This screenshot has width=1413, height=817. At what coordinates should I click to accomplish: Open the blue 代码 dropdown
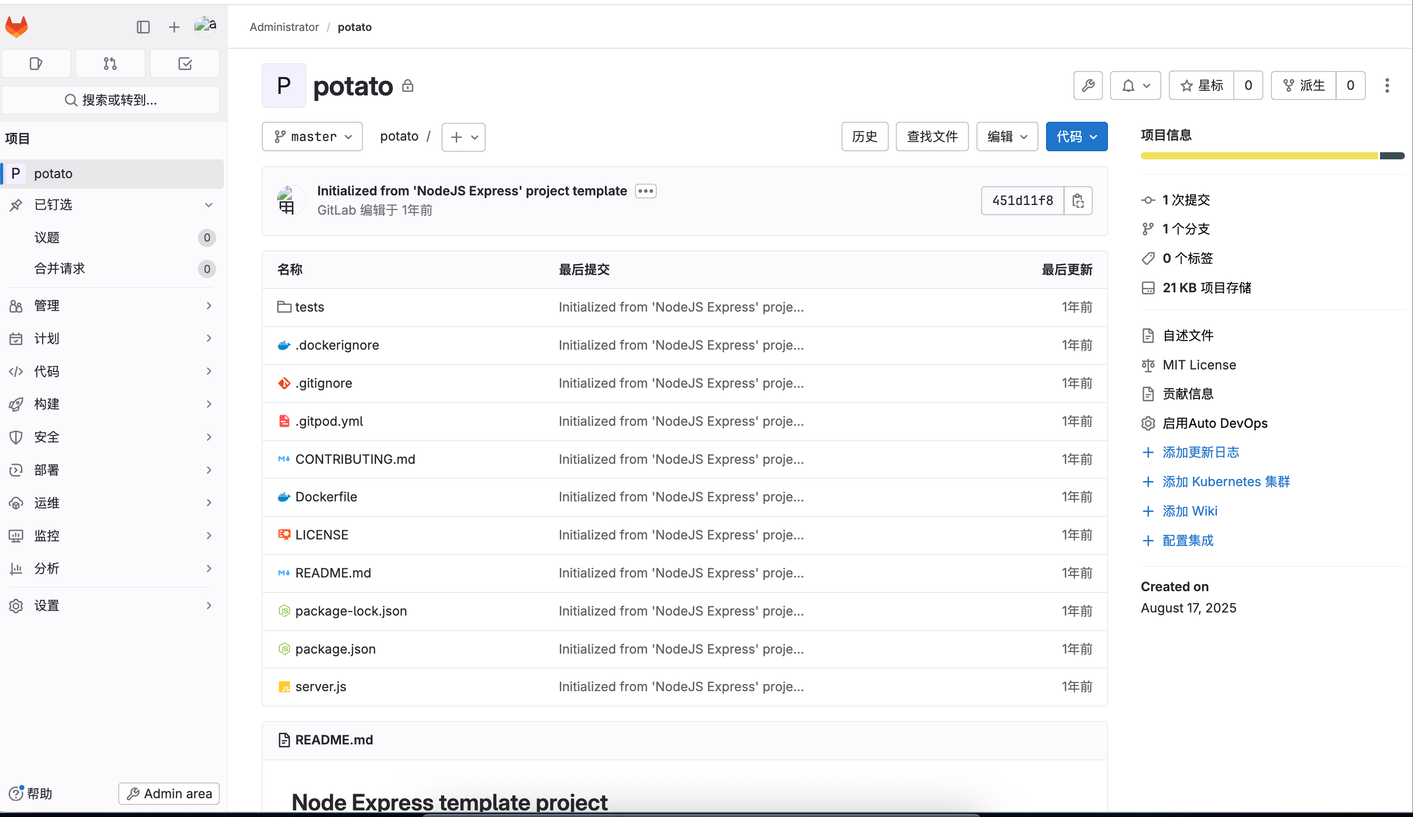[x=1076, y=137]
